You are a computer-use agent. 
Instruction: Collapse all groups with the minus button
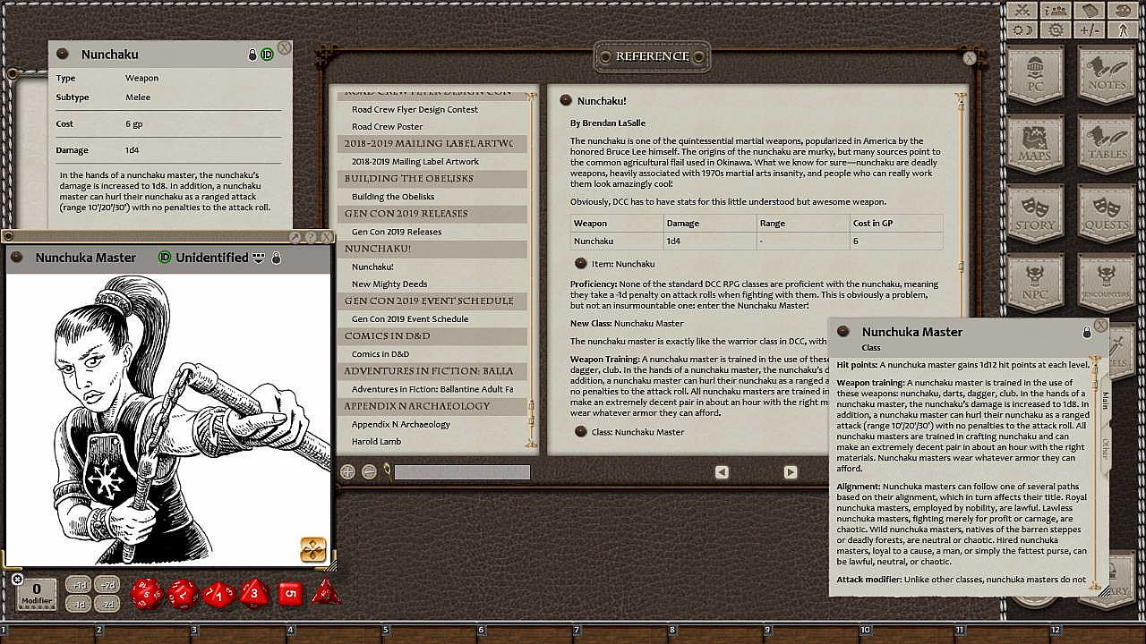(x=369, y=471)
